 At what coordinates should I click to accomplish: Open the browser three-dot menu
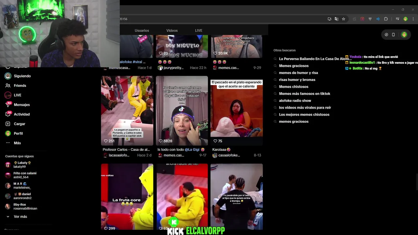coord(413,19)
